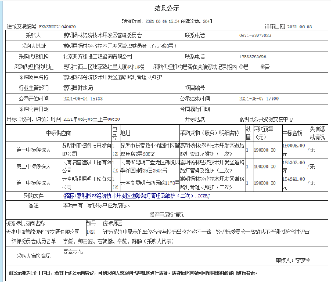
Task: Click the '开标地点' label cell
Action: (x=195, y=119)
